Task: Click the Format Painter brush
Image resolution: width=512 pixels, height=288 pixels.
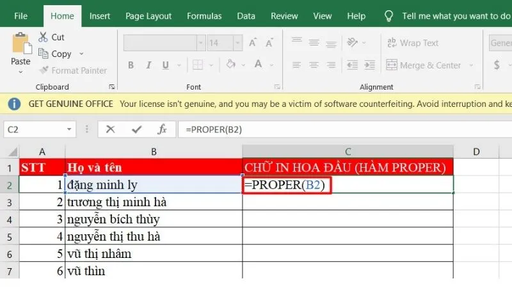Action: click(x=44, y=70)
